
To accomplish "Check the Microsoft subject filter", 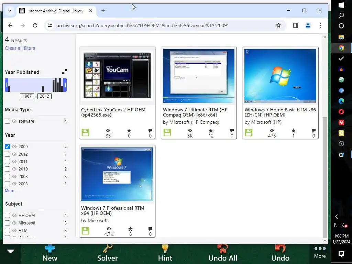I will pos(8,223).
